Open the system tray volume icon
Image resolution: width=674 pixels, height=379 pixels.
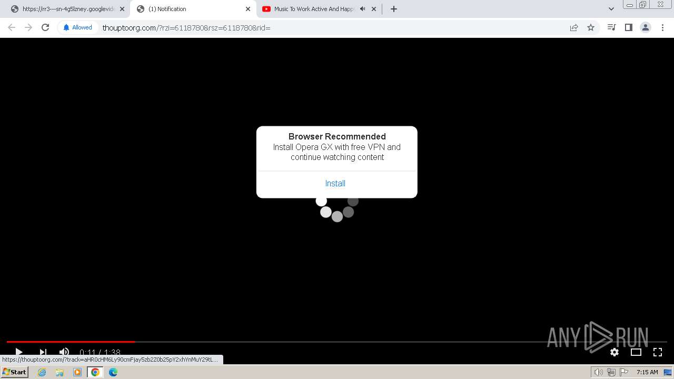click(598, 372)
